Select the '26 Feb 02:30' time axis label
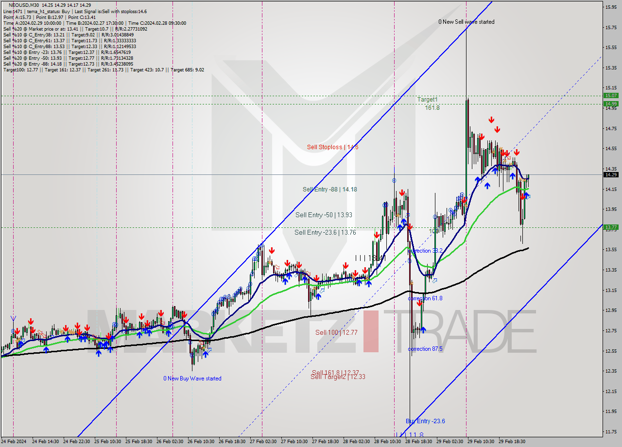The image size is (622, 447). 170,442
